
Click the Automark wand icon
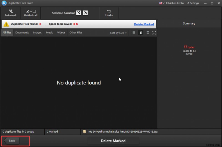tap(11, 11)
